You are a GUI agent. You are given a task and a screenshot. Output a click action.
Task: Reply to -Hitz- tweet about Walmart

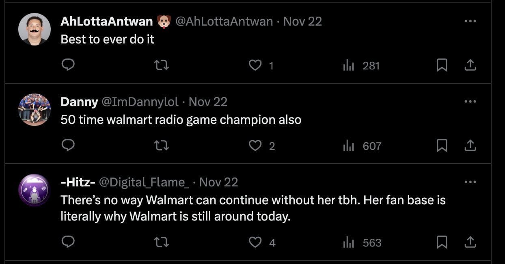tap(68, 242)
